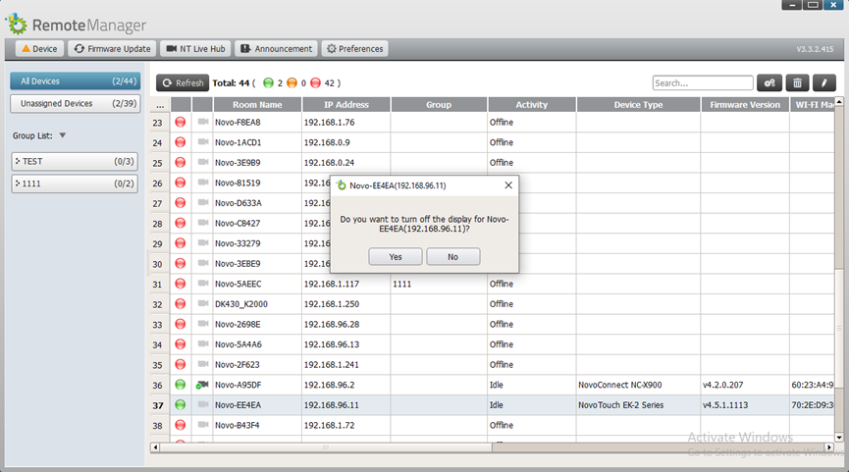The height and width of the screenshot is (472, 849).
Task: Click red status icon for Novo-F8EA8
Action: (181, 123)
